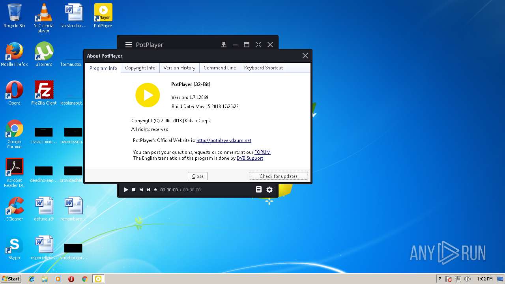The image size is (505, 284).
Task: Click the open/eject file icon
Action: [155, 190]
